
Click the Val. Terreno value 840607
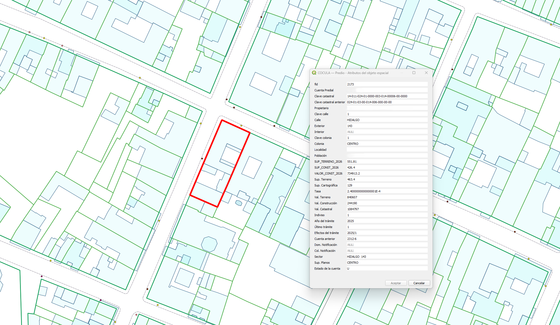[387, 197]
